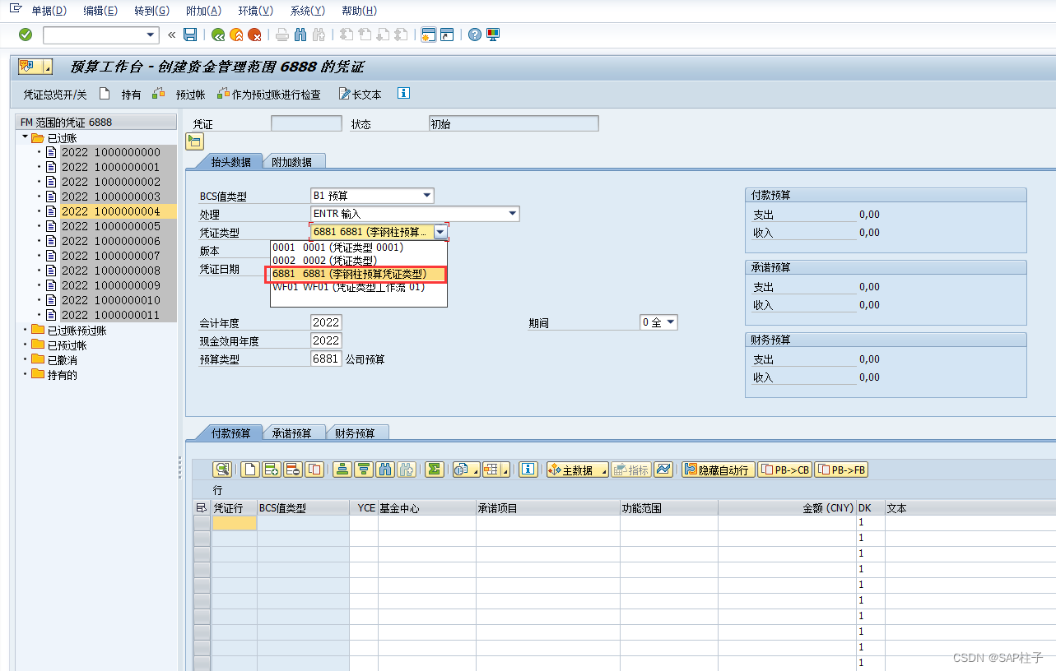Click the binoculars Find icon in top toolbar
The width and height of the screenshot is (1056, 671).
click(x=300, y=35)
